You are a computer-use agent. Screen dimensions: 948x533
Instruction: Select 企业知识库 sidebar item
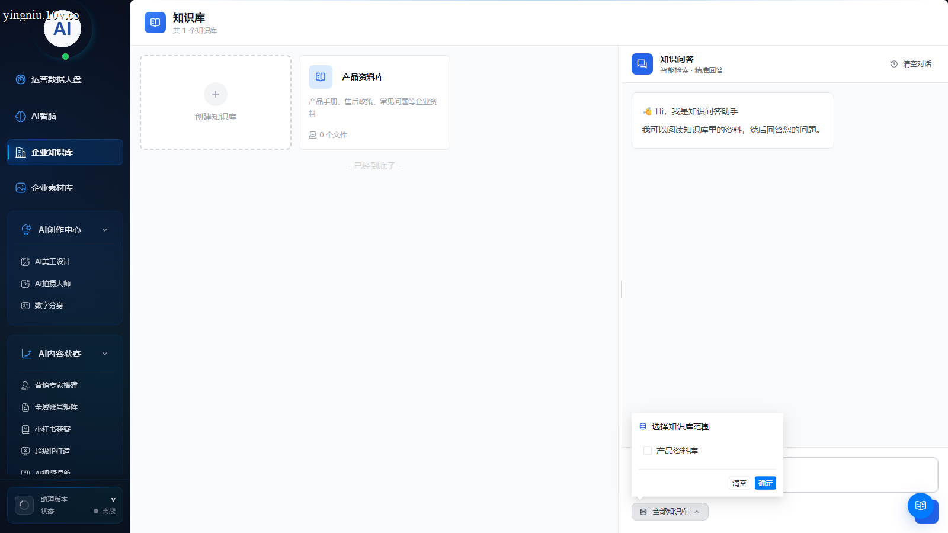(x=65, y=152)
